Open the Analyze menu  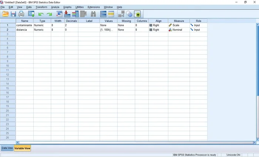55,7
